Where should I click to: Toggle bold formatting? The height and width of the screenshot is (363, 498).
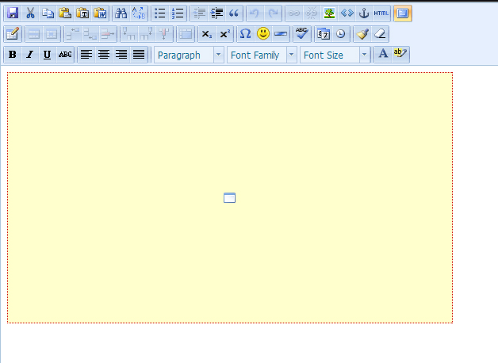click(13, 55)
